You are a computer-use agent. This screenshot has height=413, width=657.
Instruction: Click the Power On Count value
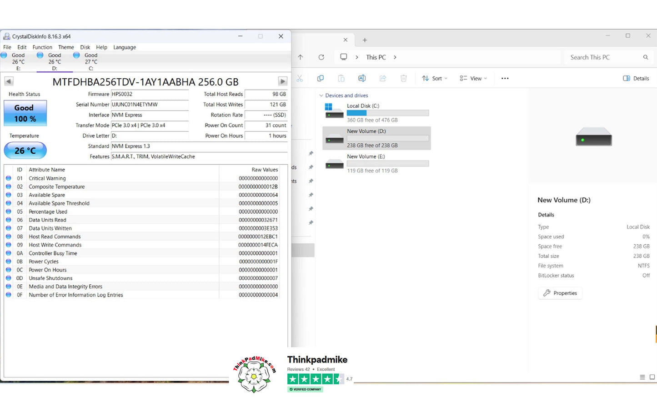click(x=266, y=126)
